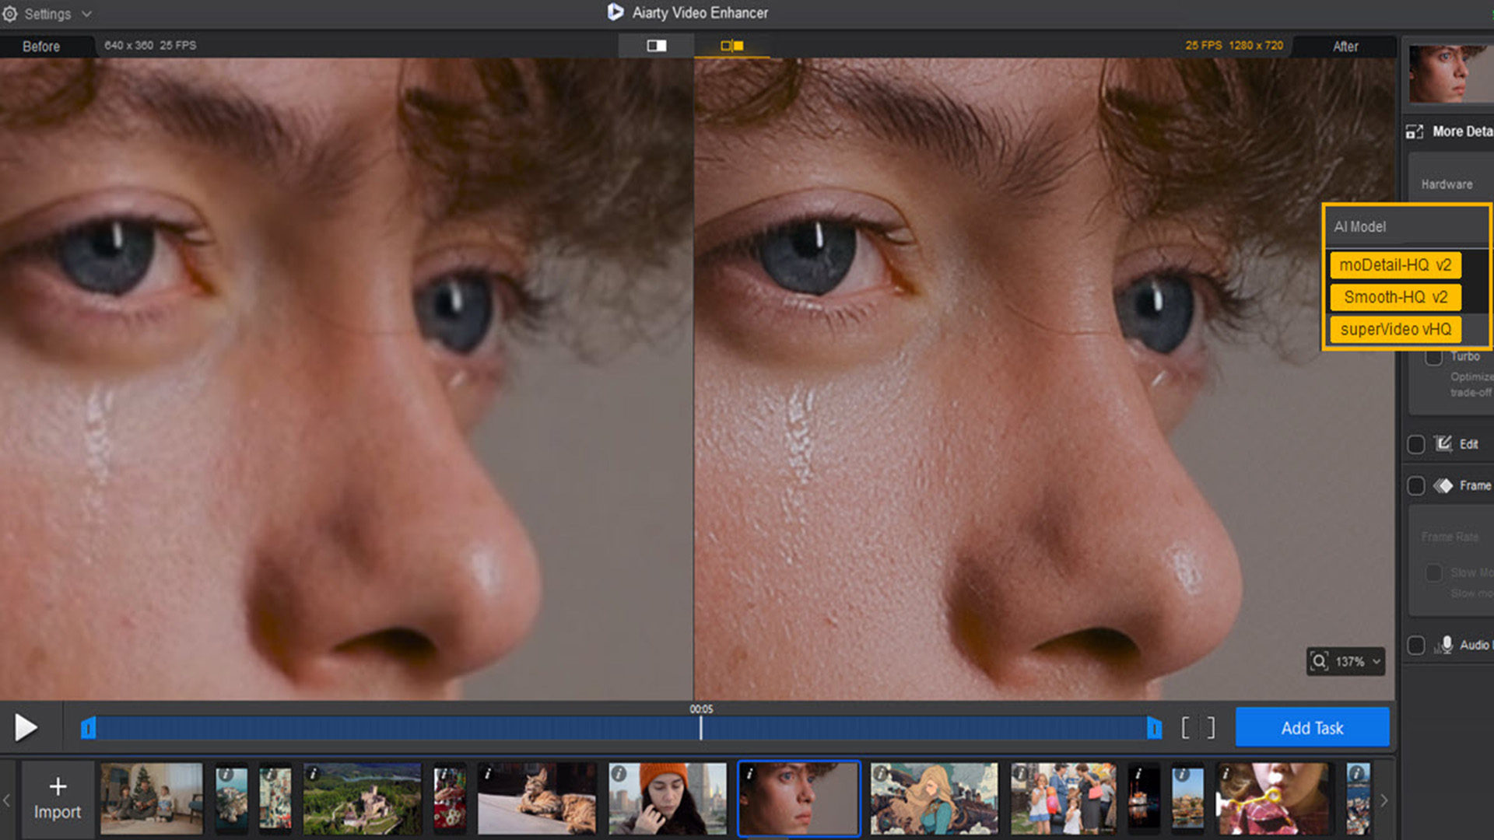Toggle the Turbo checkbox
The height and width of the screenshot is (840, 1494).
tap(1433, 358)
